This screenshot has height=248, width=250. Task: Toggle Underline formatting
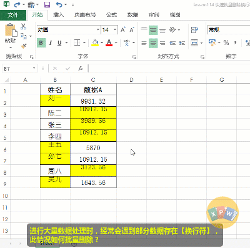59,43
